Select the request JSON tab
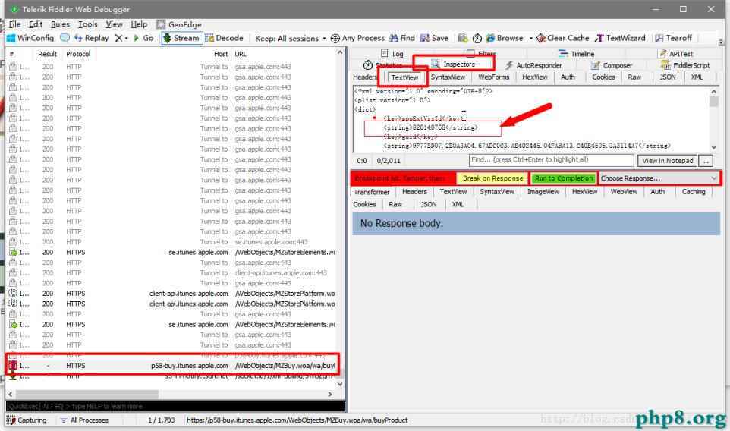Screen dimensions: 730x431 coord(668,77)
